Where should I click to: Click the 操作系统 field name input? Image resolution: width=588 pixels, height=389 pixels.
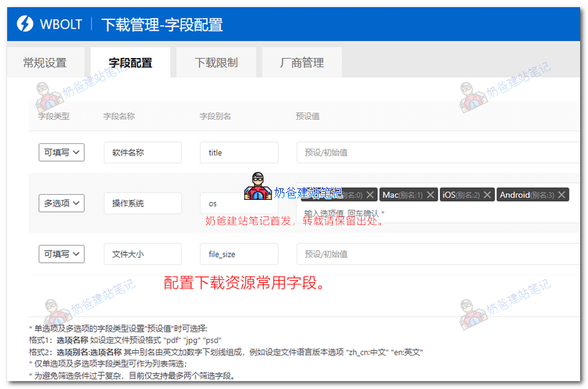143,203
